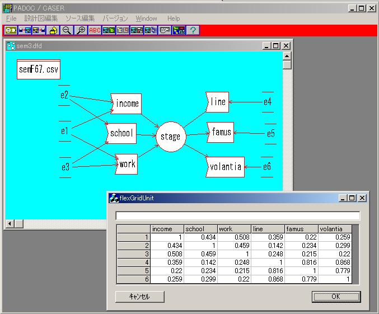Click the text field above the grid
Image resolution: width=379 pixels, height=314 pixels.
click(237, 215)
